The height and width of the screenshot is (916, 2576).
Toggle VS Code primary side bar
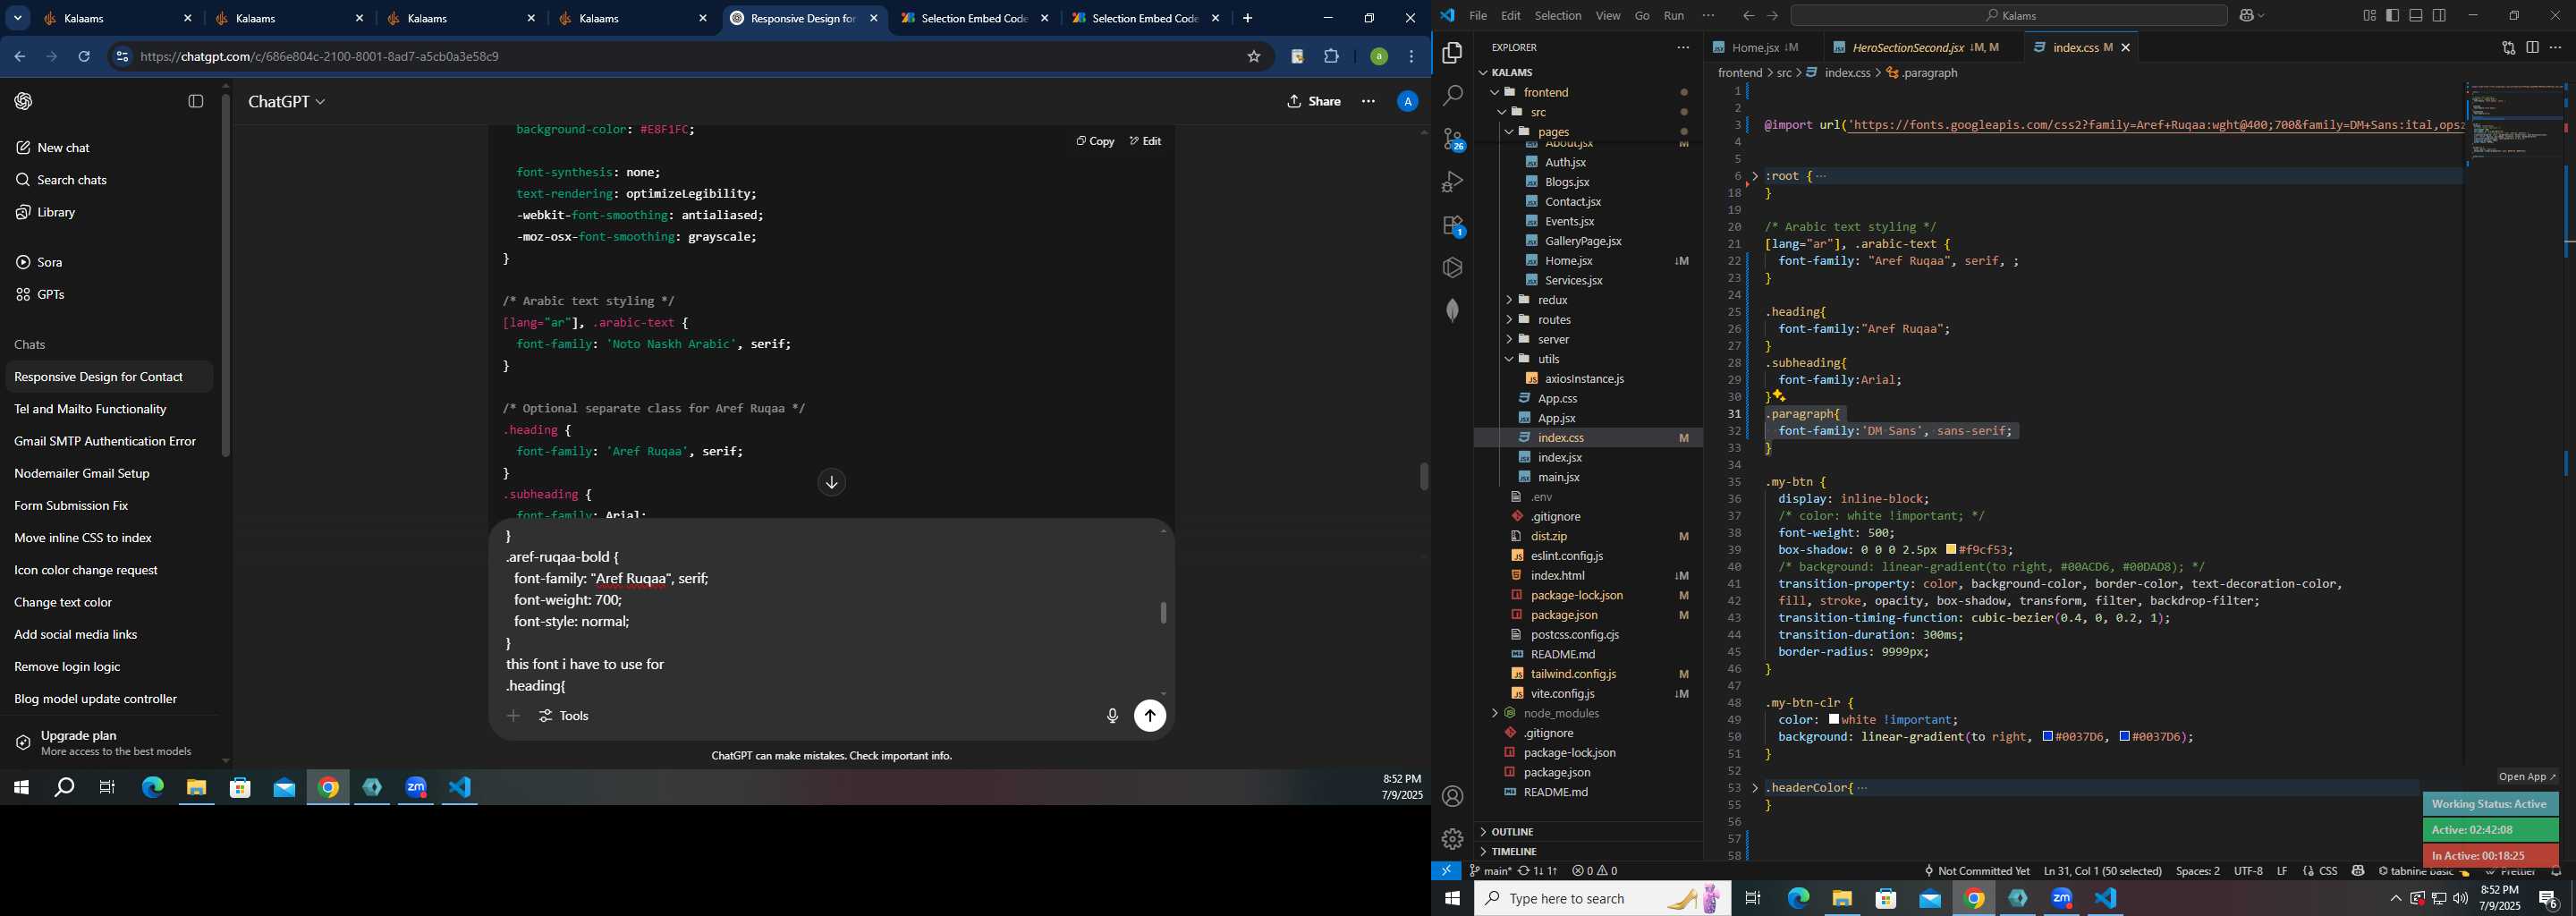click(x=2393, y=16)
